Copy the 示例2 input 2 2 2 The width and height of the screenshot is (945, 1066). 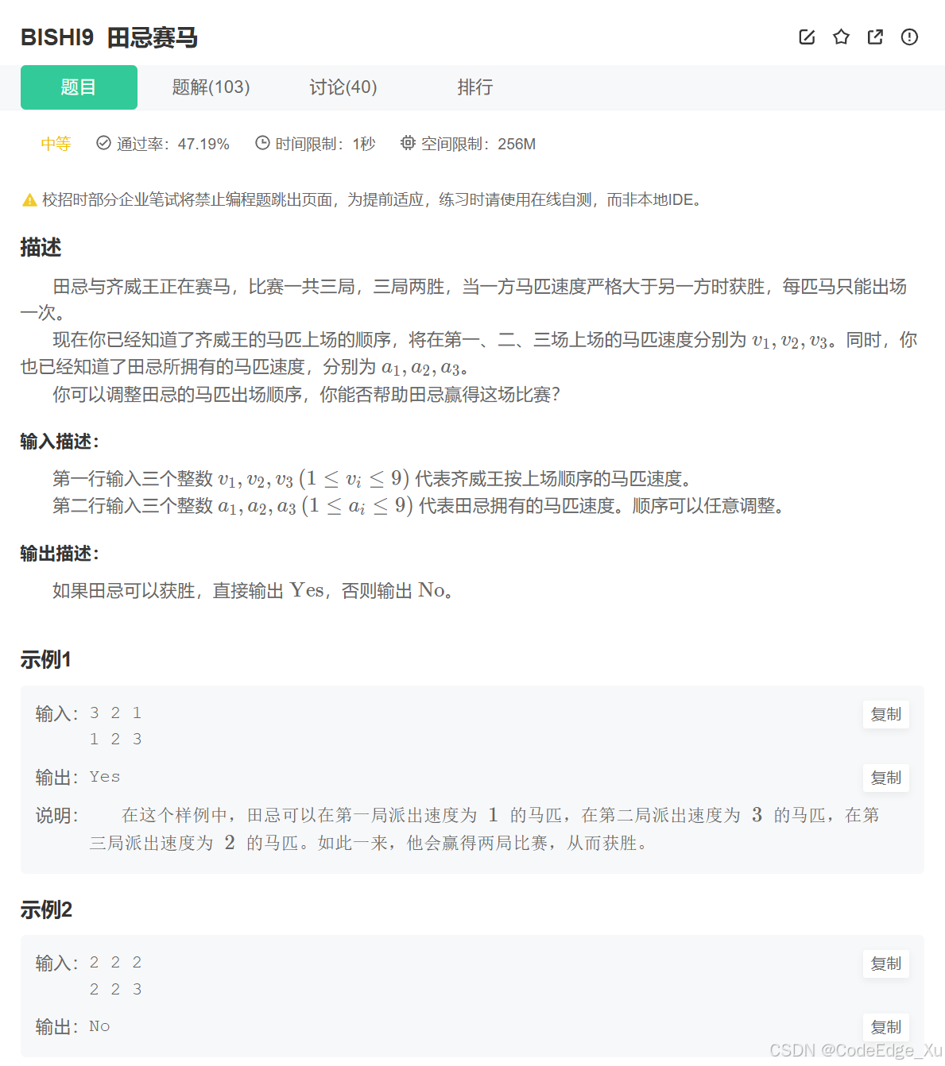pos(885,964)
